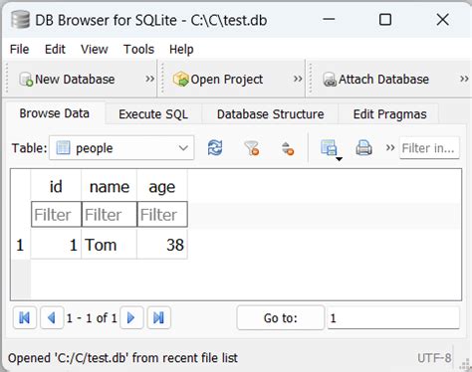Switch to the Execute SQL tab
The height and width of the screenshot is (372, 472).
[x=153, y=114]
